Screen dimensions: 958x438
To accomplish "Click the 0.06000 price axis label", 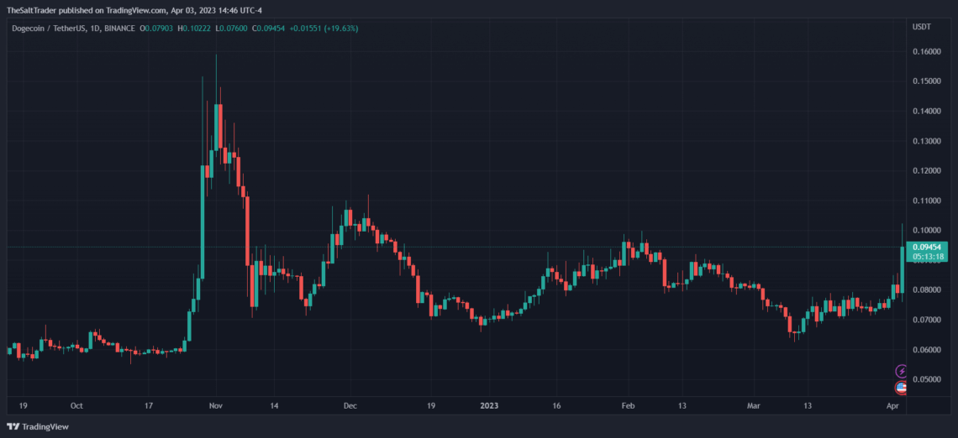I will [x=926, y=350].
